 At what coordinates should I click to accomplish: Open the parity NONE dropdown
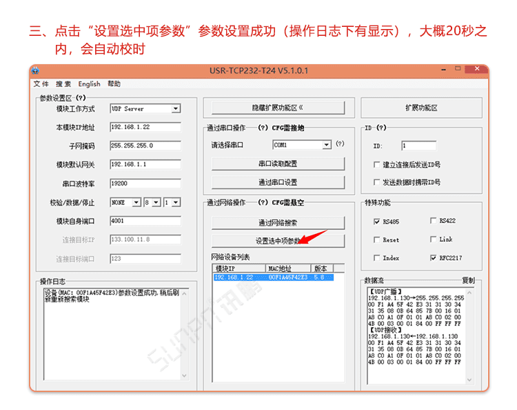125,202
